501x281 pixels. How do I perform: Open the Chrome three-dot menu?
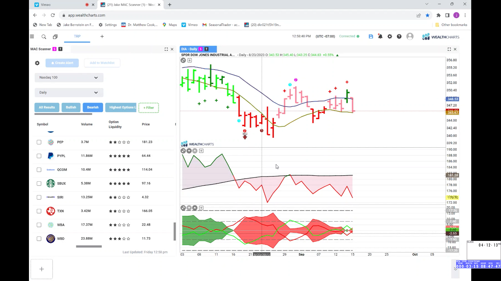(465, 15)
